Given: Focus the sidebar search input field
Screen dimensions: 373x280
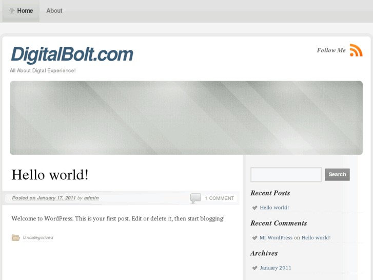Looking at the screenshot, I should (286, 175).
